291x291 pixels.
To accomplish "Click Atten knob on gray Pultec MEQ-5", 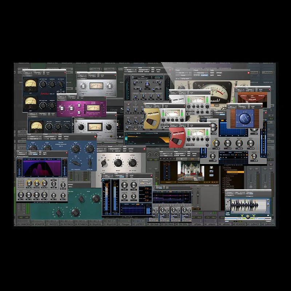I will [x=132, y=163].
